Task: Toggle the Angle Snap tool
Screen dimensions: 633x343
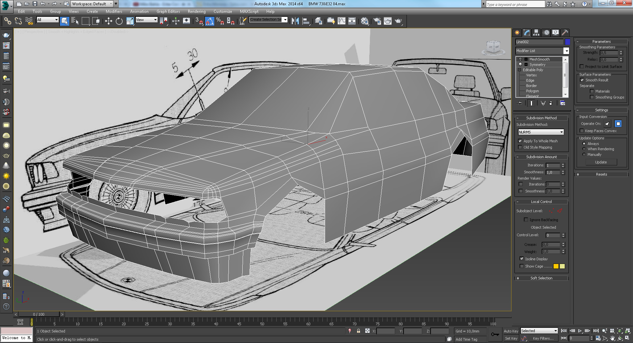Action: point(209,21)
